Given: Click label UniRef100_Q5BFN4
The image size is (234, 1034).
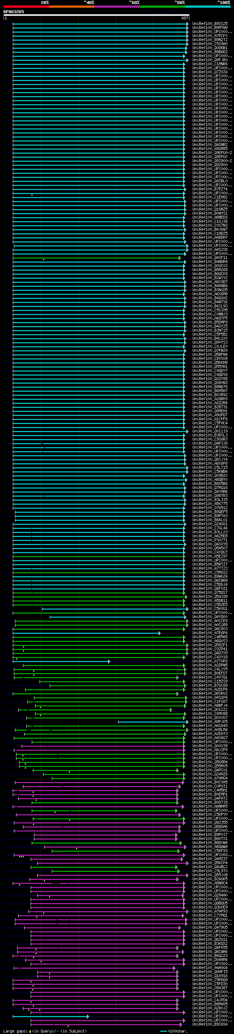Looking at the screenshot, I should tap(210, 354).
